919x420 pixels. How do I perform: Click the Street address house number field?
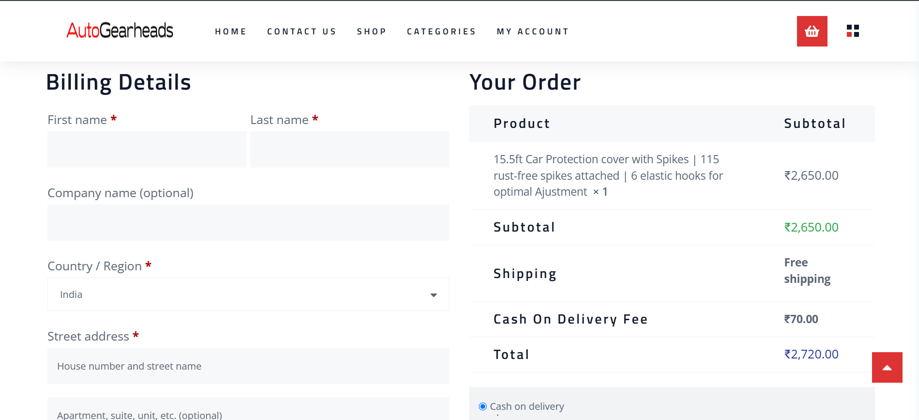[x=248, y=366]
